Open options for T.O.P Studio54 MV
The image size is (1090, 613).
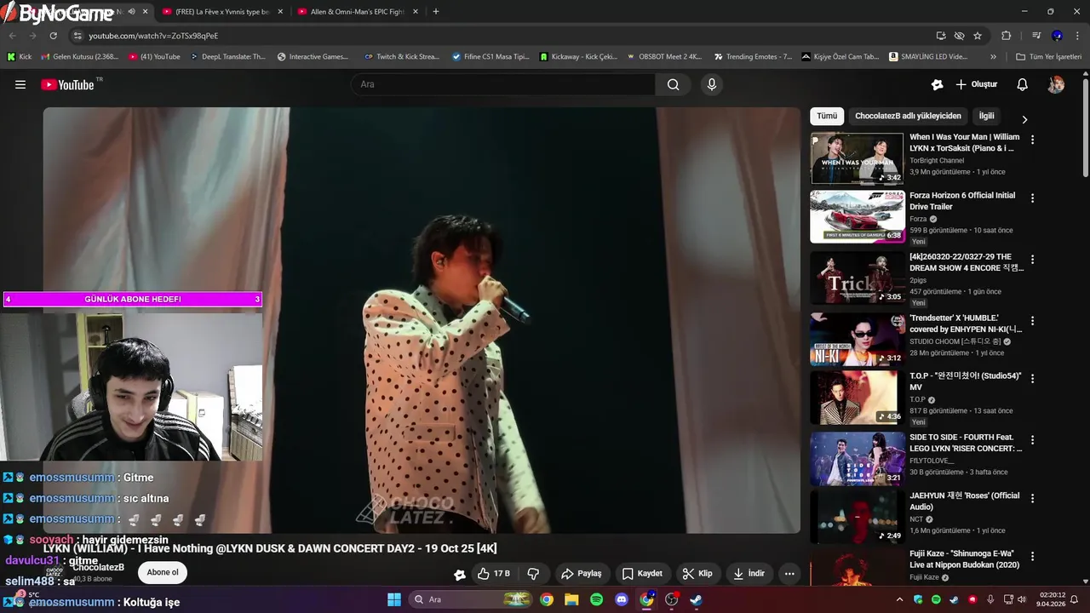(x=1032, y=378)
